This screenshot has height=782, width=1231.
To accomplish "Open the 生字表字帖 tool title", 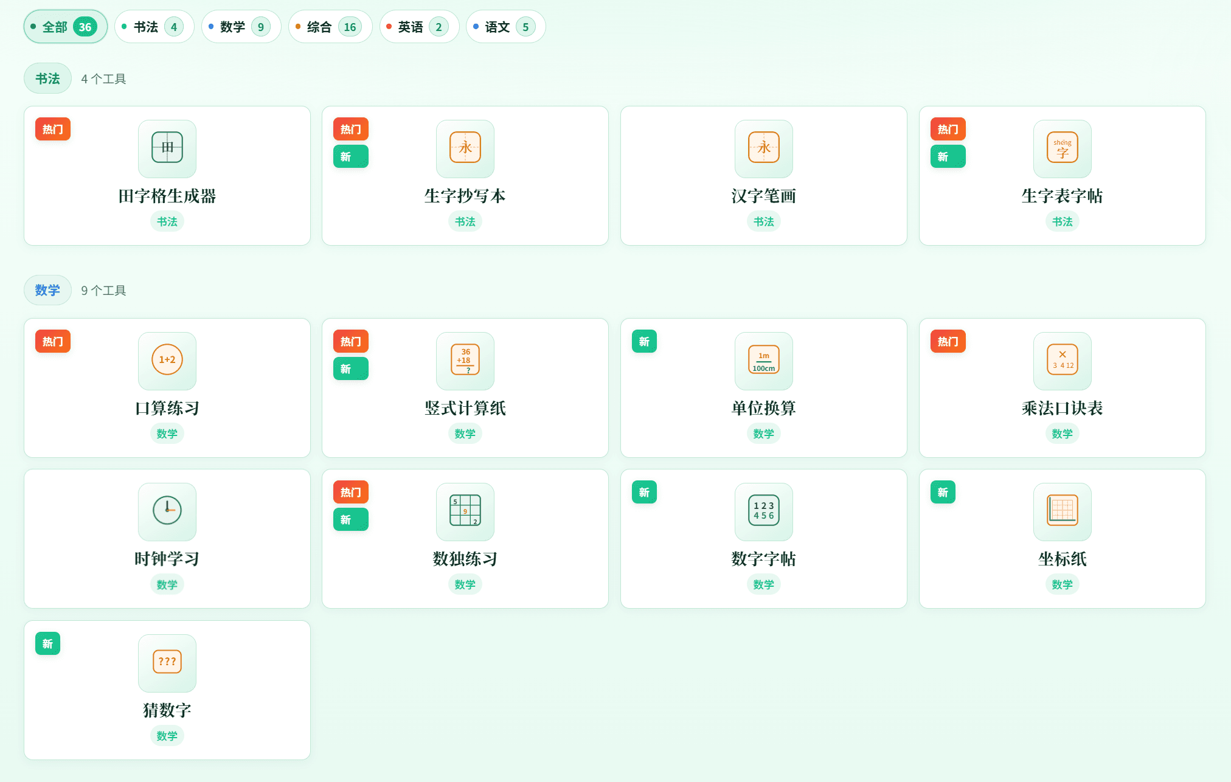I will pos(1063,196).
